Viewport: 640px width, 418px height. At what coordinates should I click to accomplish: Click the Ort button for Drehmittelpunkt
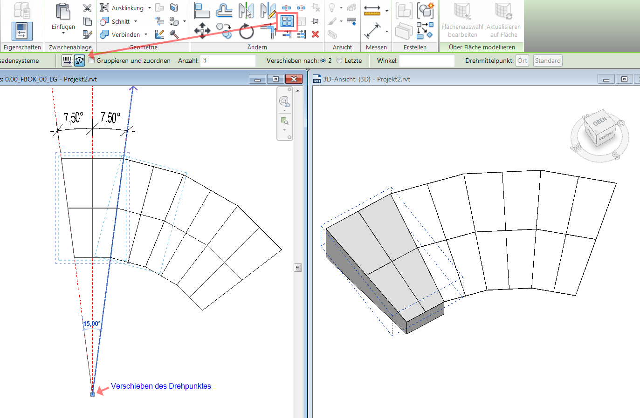522,61
